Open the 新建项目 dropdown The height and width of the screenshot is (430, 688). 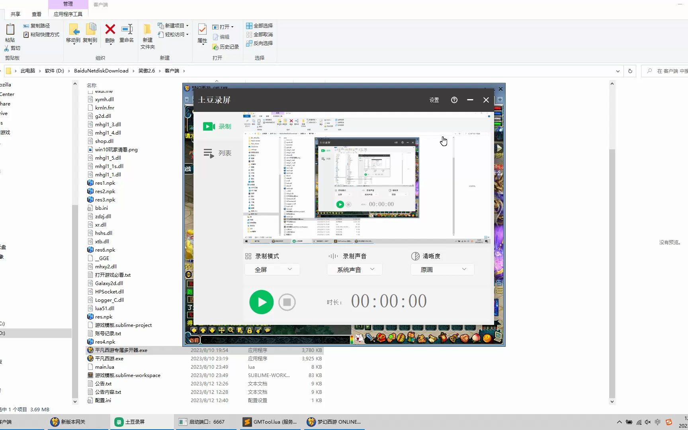[173, 25]
